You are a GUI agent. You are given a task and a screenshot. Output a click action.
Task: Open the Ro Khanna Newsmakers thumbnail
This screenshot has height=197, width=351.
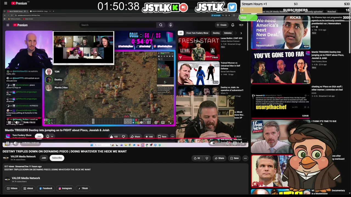(280, 32)
